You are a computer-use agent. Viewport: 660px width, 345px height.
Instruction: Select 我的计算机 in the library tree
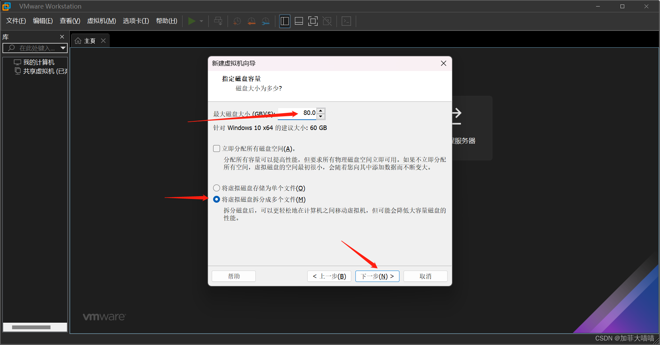38,62
